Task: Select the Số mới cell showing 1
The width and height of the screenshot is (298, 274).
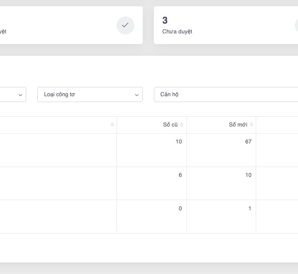Action: [x=250, y=209]
